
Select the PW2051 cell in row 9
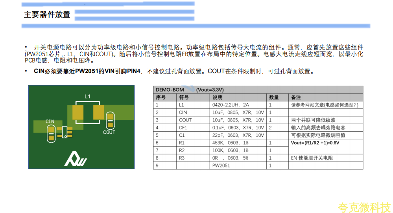tap(221, 165)
